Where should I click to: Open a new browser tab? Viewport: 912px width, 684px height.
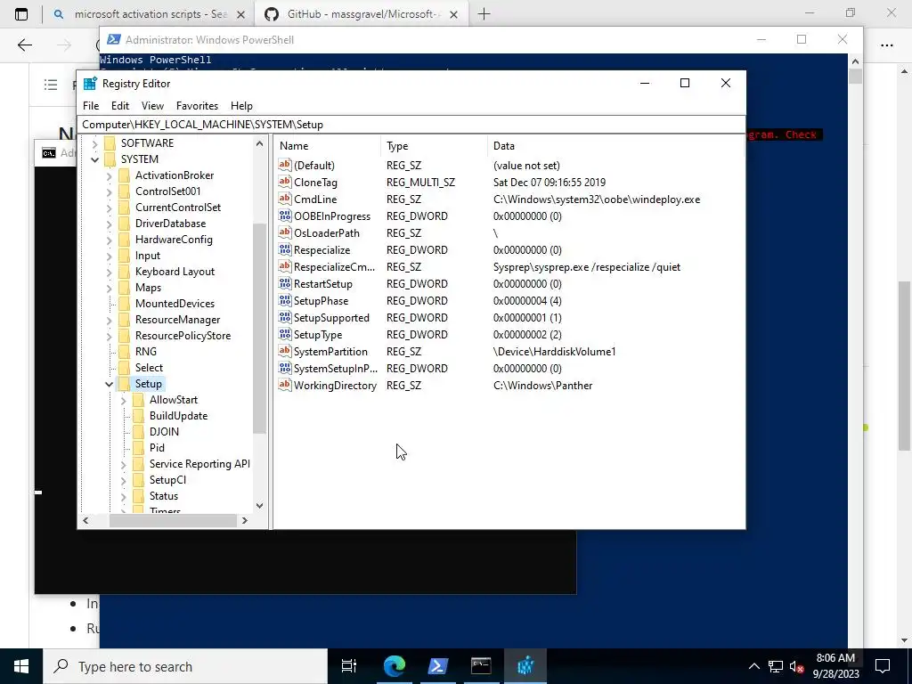(484, 14)
